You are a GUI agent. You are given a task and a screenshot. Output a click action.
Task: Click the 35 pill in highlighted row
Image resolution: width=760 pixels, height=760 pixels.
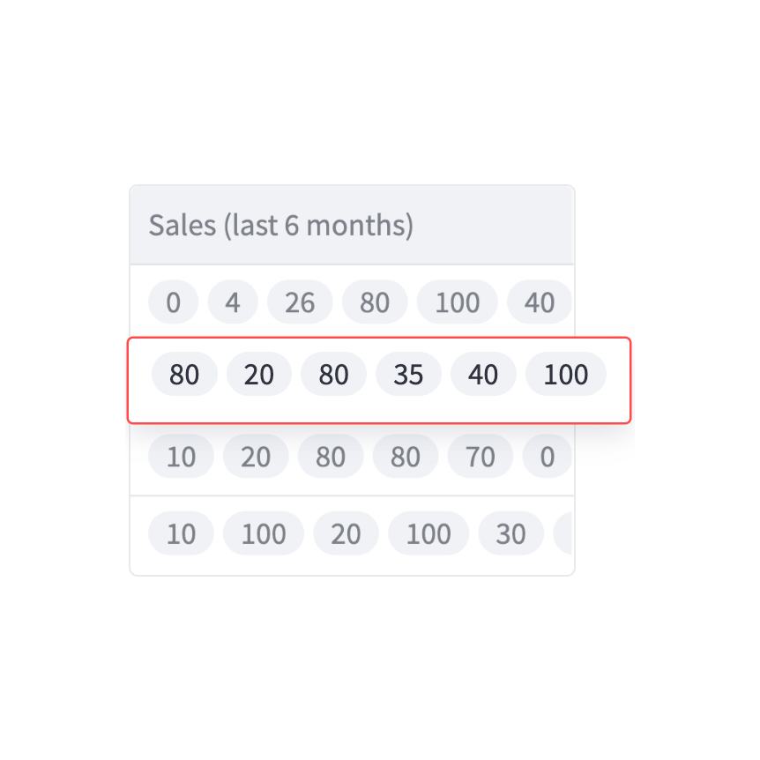(x=408, y=375)
